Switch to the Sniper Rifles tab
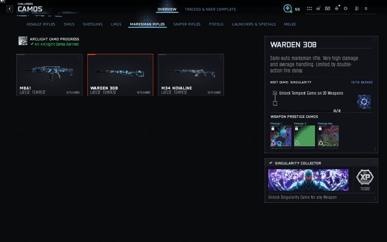This screenshot has width=387, height=242. [187, 24]
